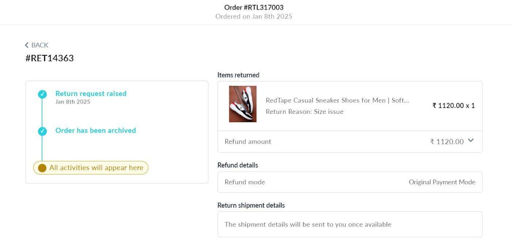
Task: Click the shipment details availability message
Action: click(308, 224)
